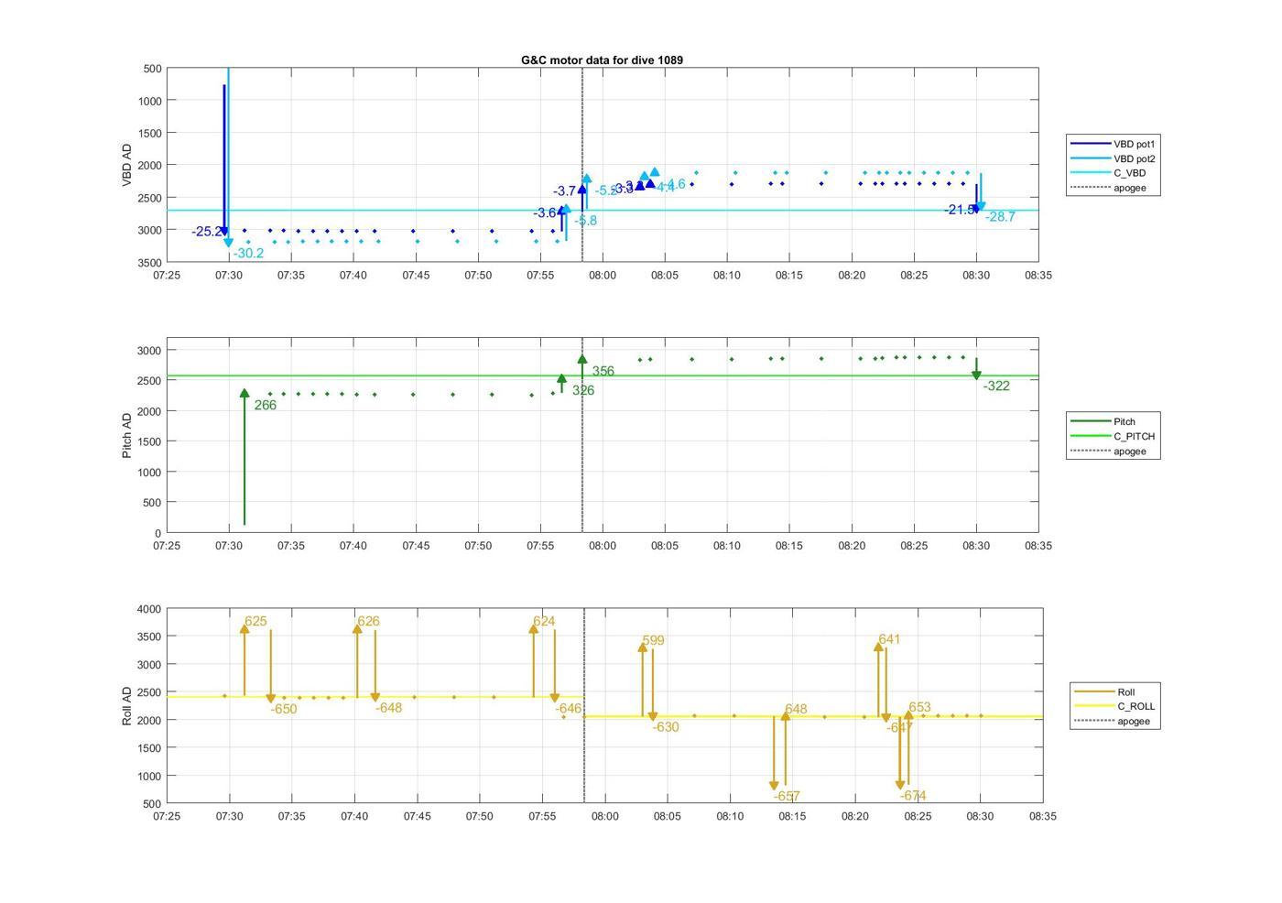Viewport: 1282px width, 903px height.
Task: Click the '-650' roll value label
Action: [284, 709]
